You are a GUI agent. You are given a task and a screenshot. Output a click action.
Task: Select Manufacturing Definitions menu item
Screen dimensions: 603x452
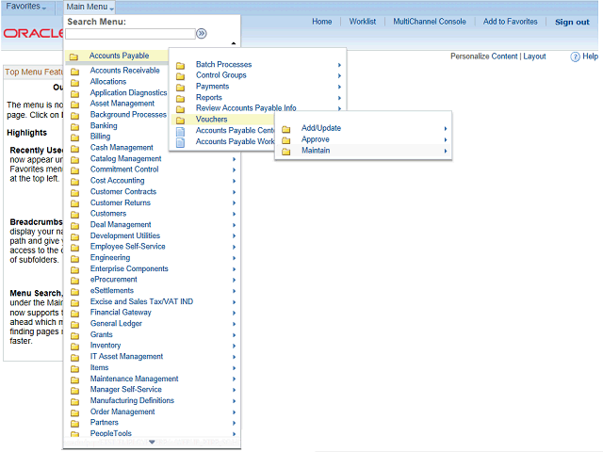[x=132, y=401]
